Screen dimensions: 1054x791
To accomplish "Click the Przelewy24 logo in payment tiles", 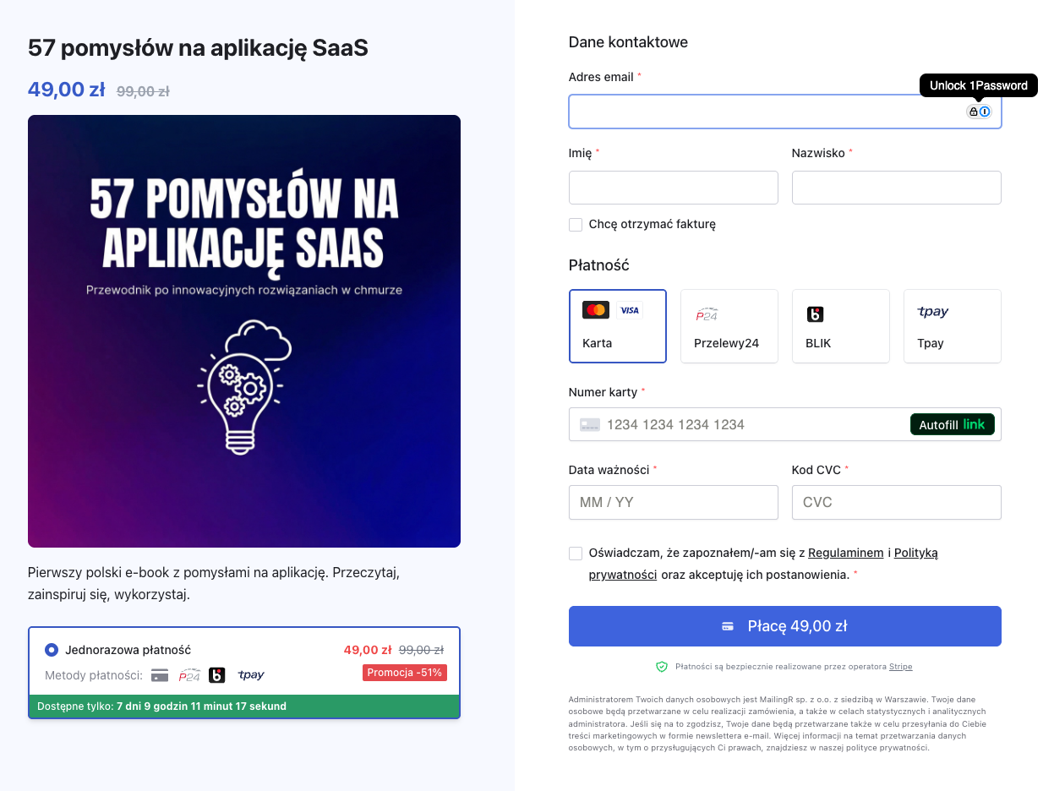I will [x=707, y=314].
